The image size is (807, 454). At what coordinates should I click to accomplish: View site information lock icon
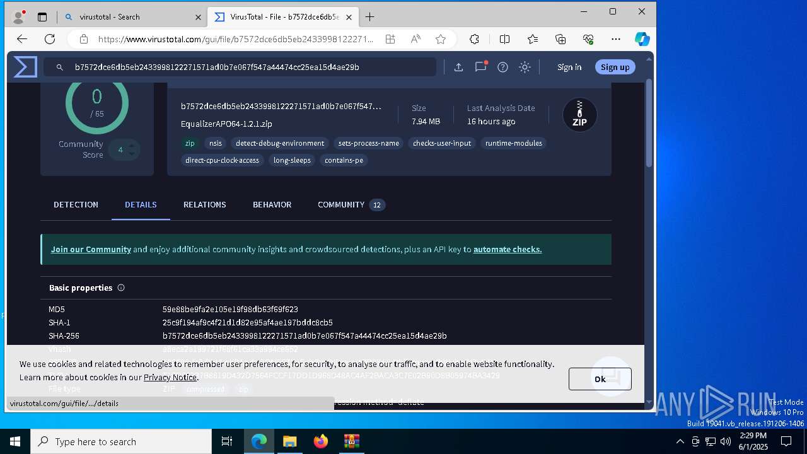(83, 39)
